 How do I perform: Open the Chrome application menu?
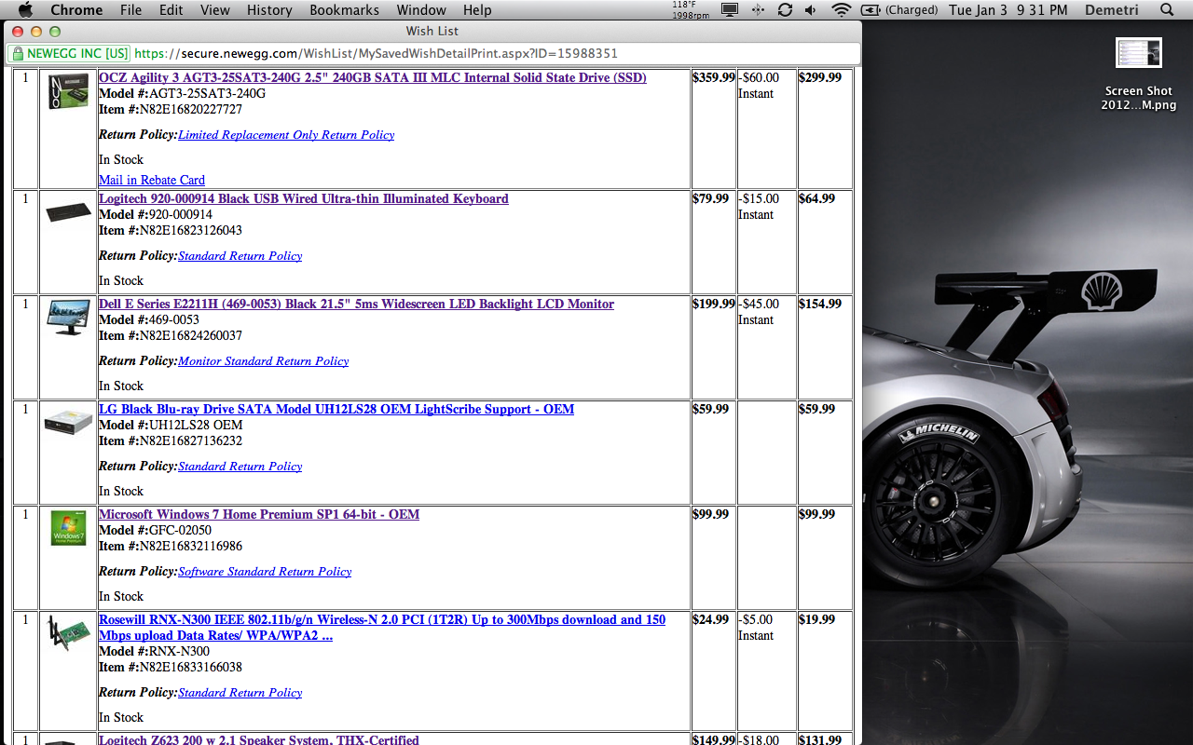[x=76, y=9]
